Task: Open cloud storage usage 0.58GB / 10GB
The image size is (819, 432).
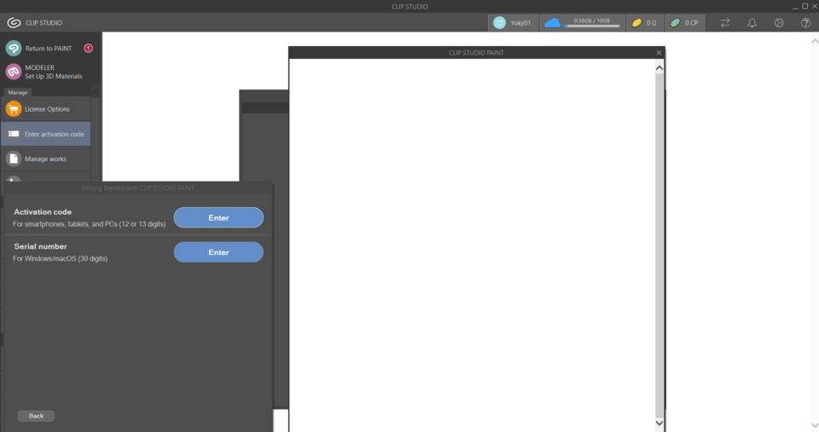Action: point(583,22)
